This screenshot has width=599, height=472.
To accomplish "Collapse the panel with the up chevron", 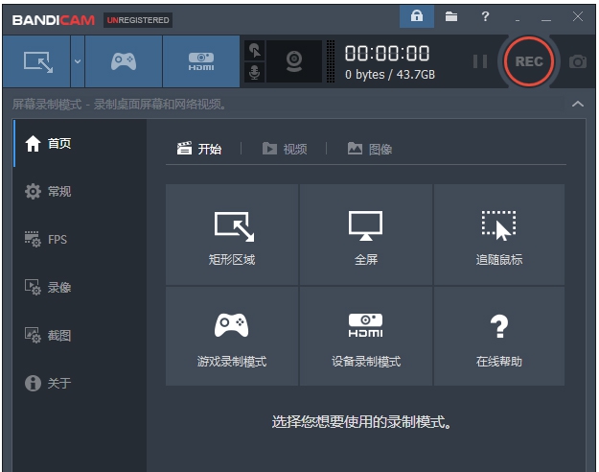I will (x=578, y=104).
